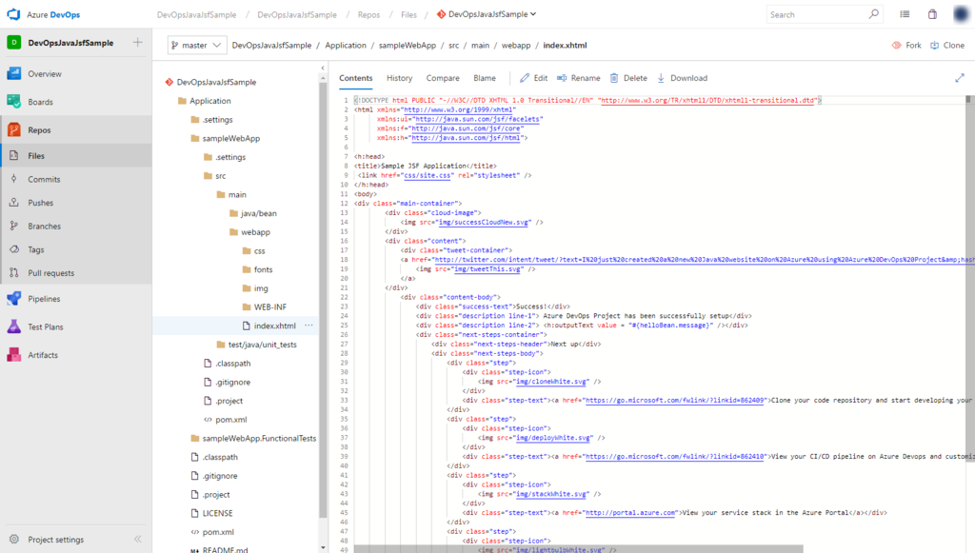The image size is (975, 553).
Task: Open Pull requests page
Action: pos(50,273)
